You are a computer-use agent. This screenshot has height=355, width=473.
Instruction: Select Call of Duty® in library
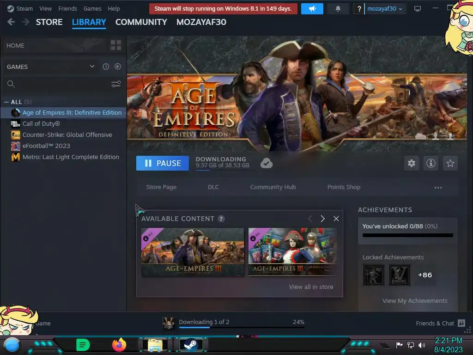[x=63, y=124]
